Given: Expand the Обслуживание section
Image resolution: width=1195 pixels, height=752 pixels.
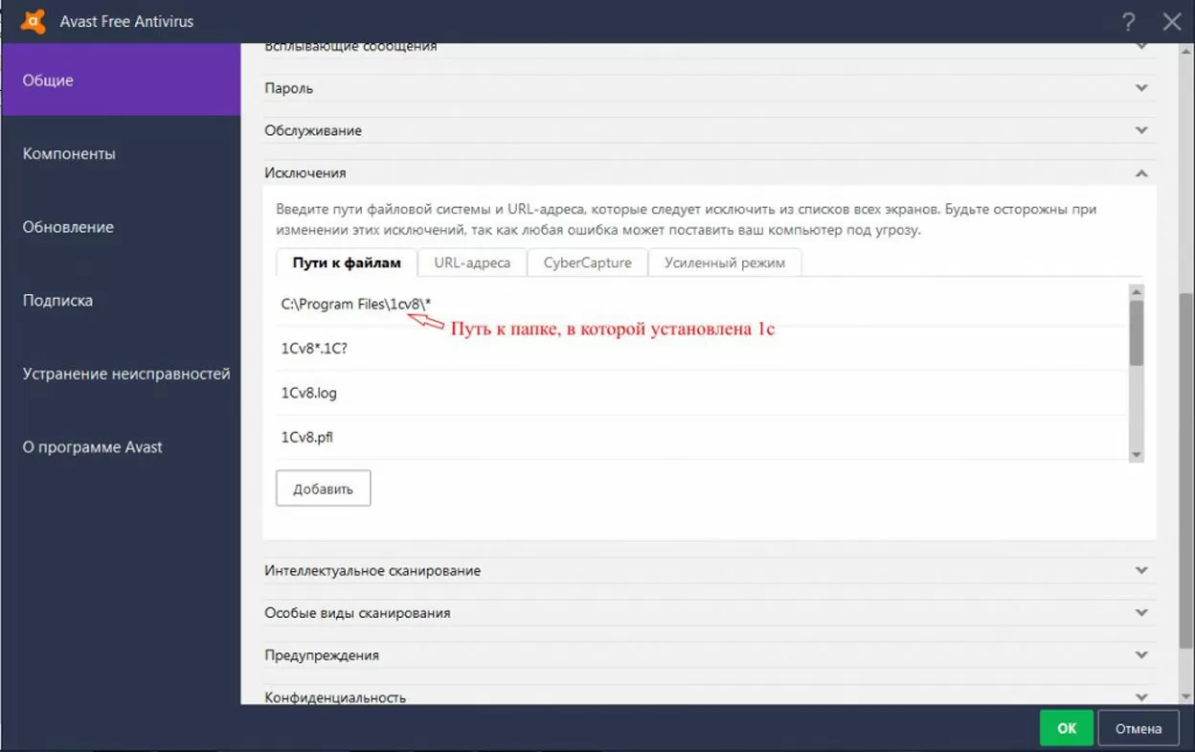Looking at the screenshot, I should [710, 130].
